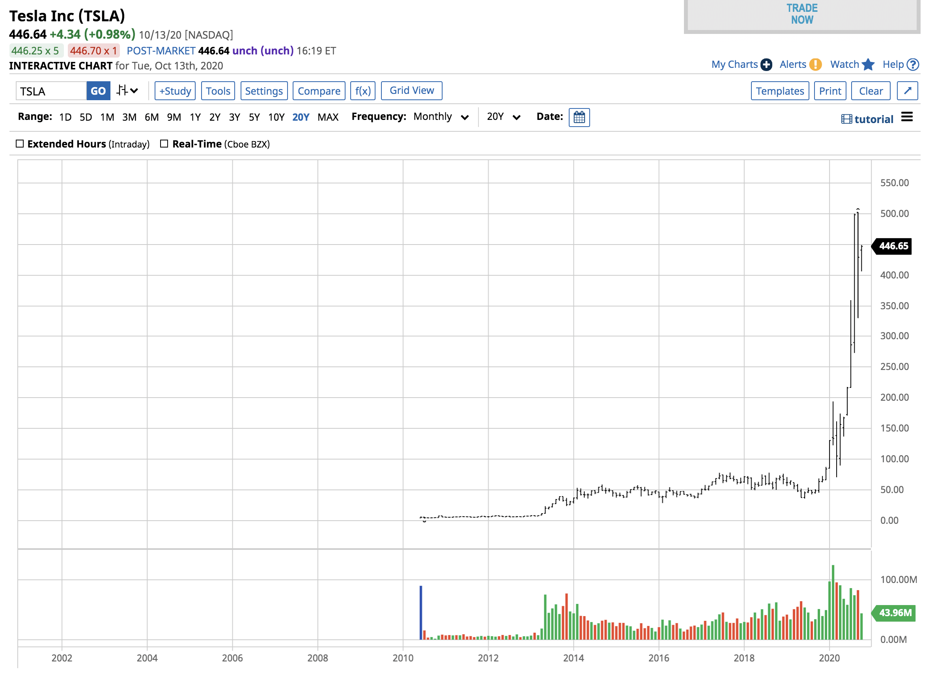Select the 1D range
Screen dimensions: 949x680
point(65,117)
